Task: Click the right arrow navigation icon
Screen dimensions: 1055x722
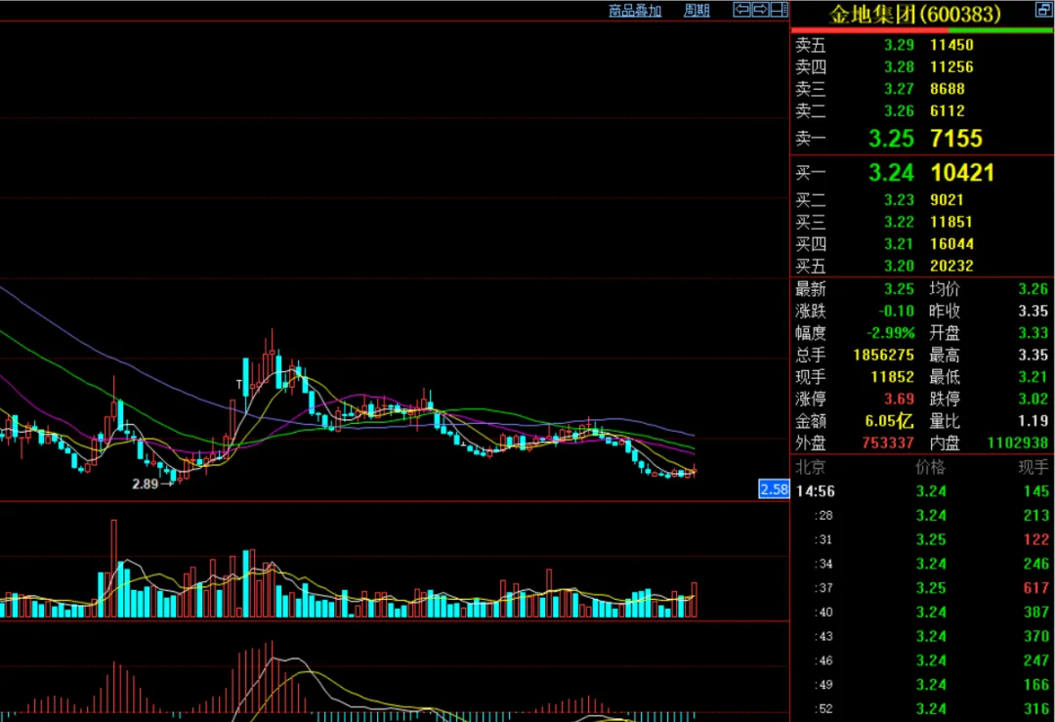Action: [x=760, y=10]
